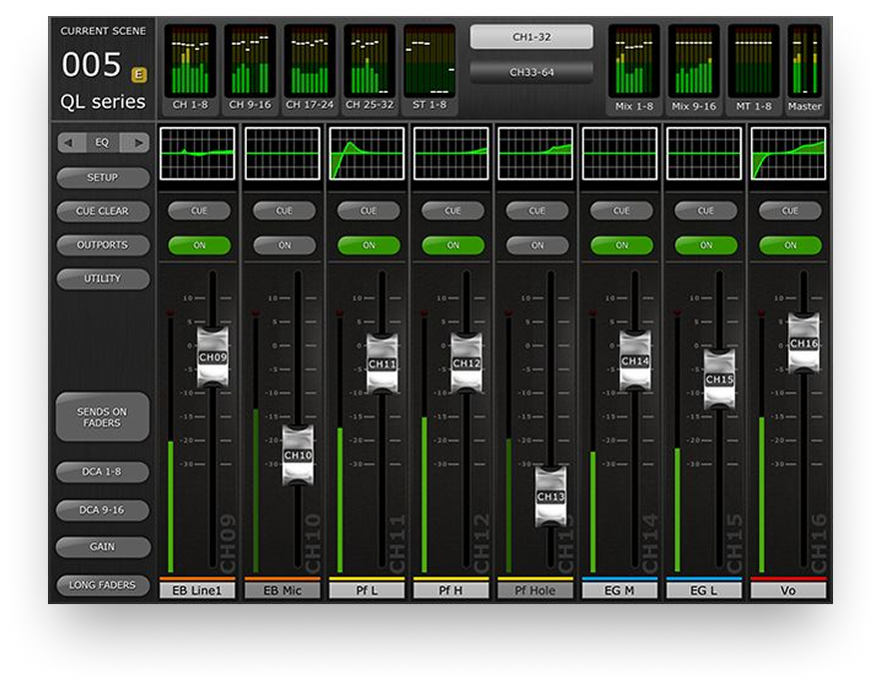The image size is (881, 687).
Task: Open the GAIN fader mode
Action: pos(100,546)
